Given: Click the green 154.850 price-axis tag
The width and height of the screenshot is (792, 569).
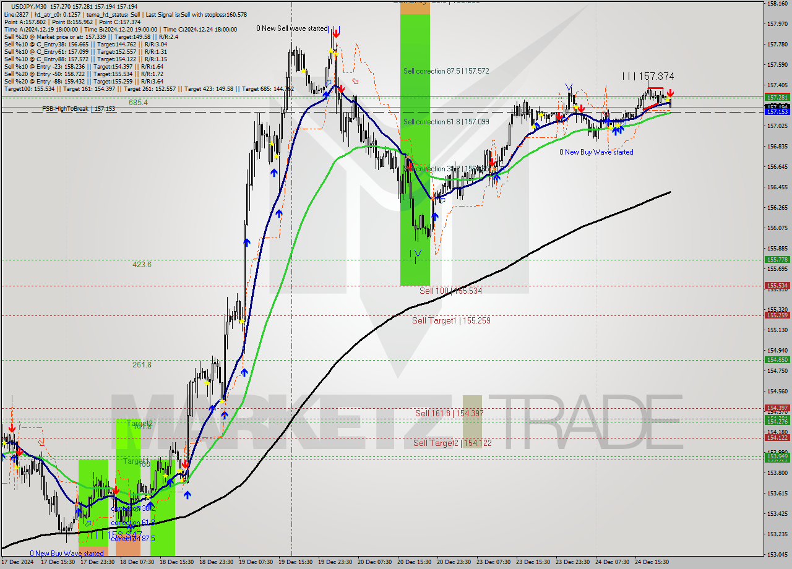Looking at the screenshot, I should pyautogui.click(x=777, y=359).
